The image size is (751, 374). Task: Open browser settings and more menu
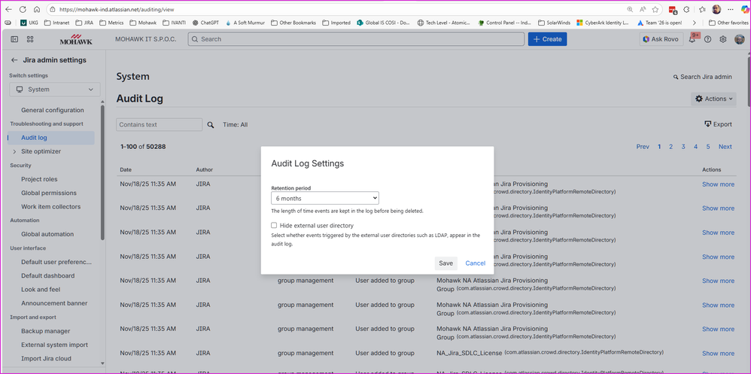tap(731, 9)
